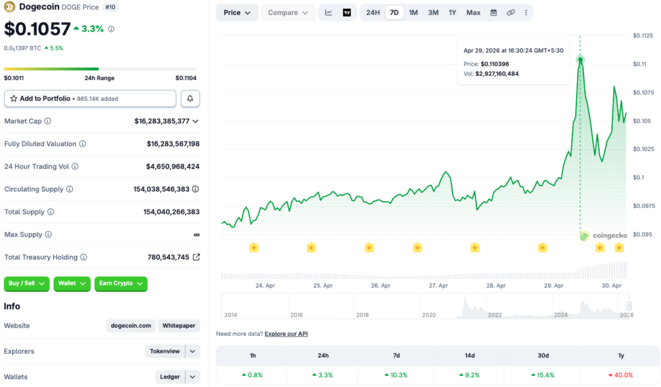Open the calendar date range picker

click(x=493, y=12)
